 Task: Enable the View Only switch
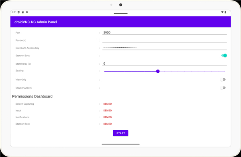point(223,79)
